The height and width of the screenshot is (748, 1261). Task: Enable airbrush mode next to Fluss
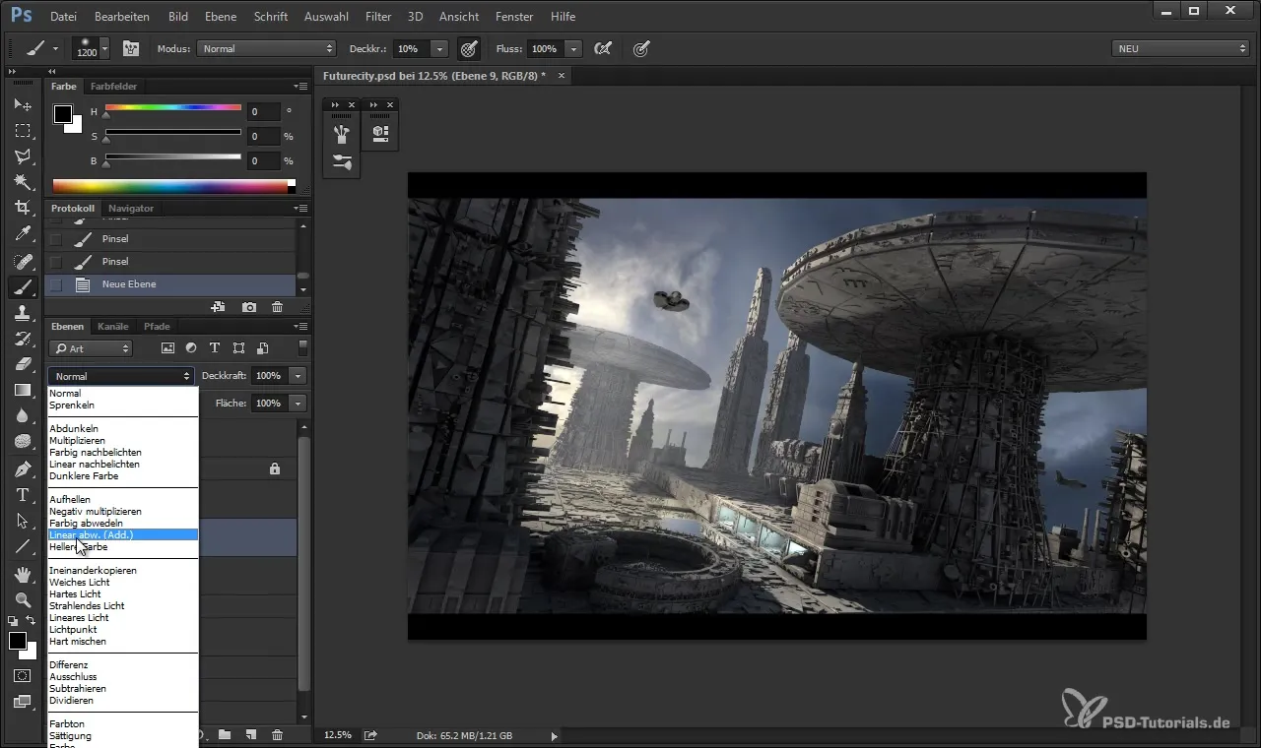pos(603,48)
